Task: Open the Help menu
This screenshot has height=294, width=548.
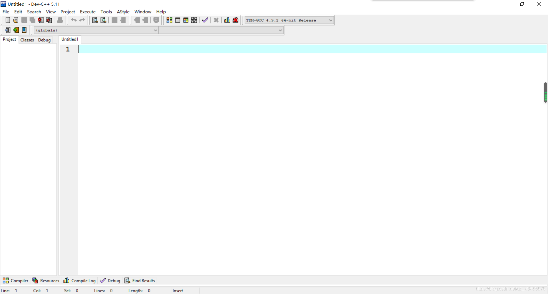Action: pyautogui.click(x=161, y=12)
